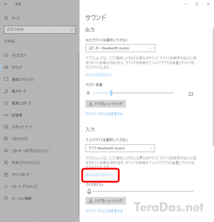Click the master volume slider track
This screenshot has height=222, width=214.
(x=133, y=93)
